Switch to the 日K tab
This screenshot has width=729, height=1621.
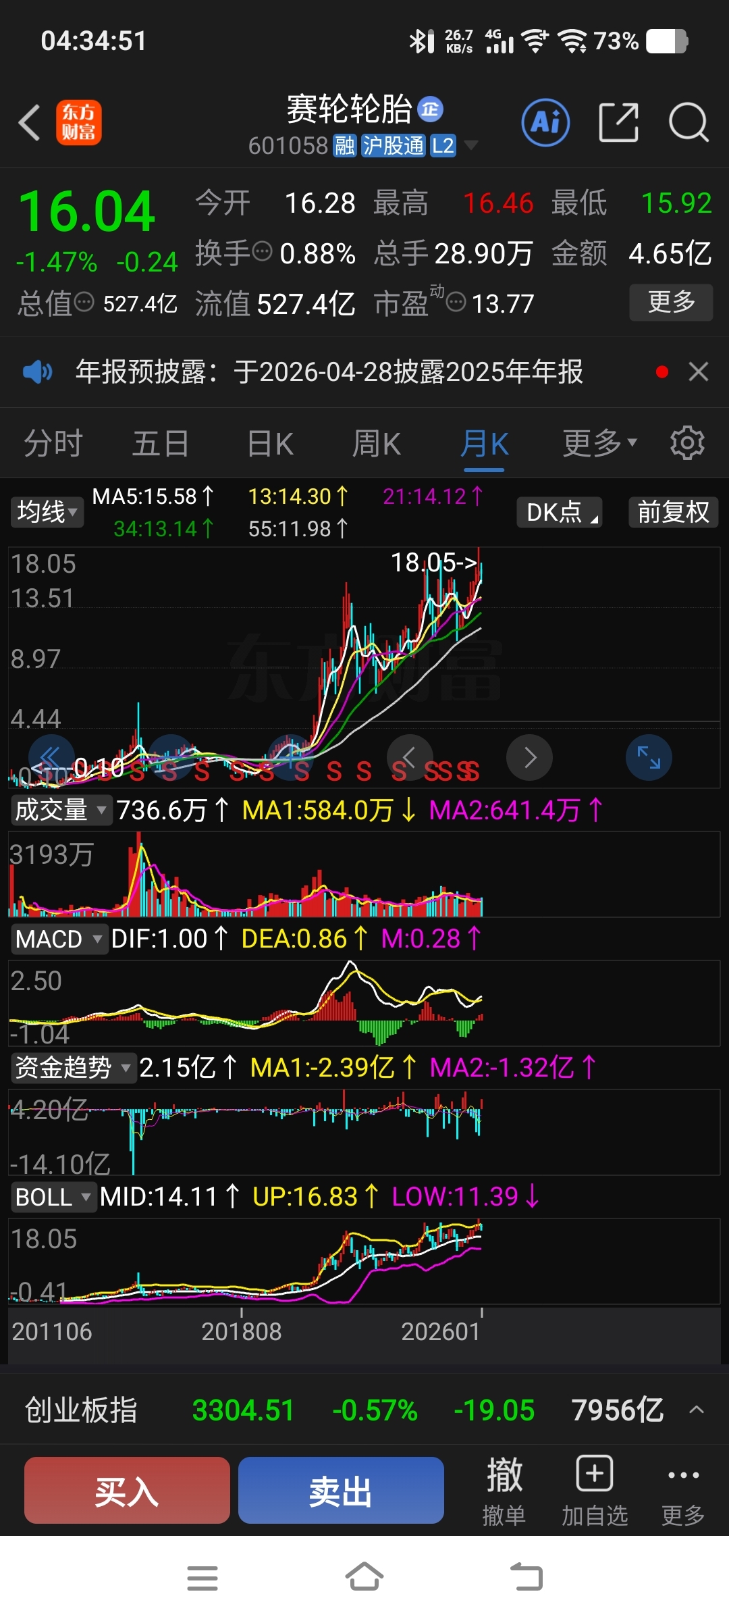[x=271, y=444]
